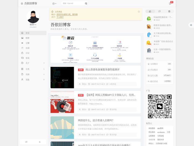Open the article 网创是什么，适合普通人去做吗?
Screen dimensions: 194x146
(x=95, y=120)
